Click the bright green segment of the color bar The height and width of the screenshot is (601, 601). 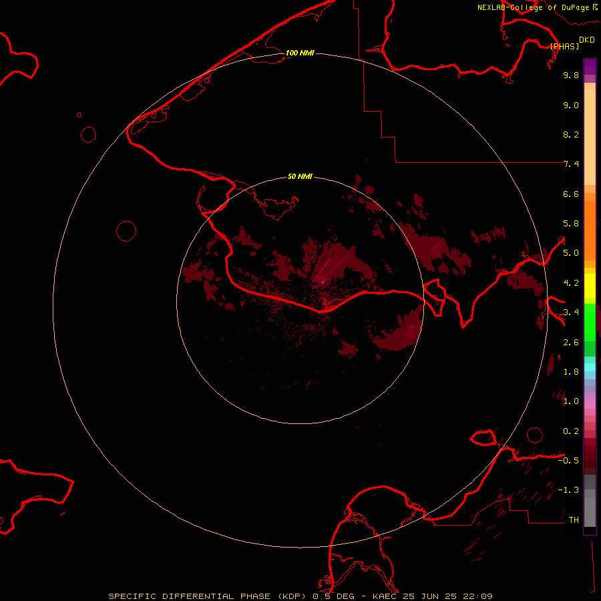[x=590, y=323]
